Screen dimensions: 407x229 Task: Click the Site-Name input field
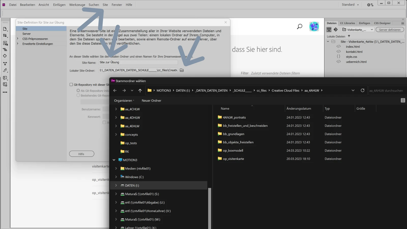138,62
